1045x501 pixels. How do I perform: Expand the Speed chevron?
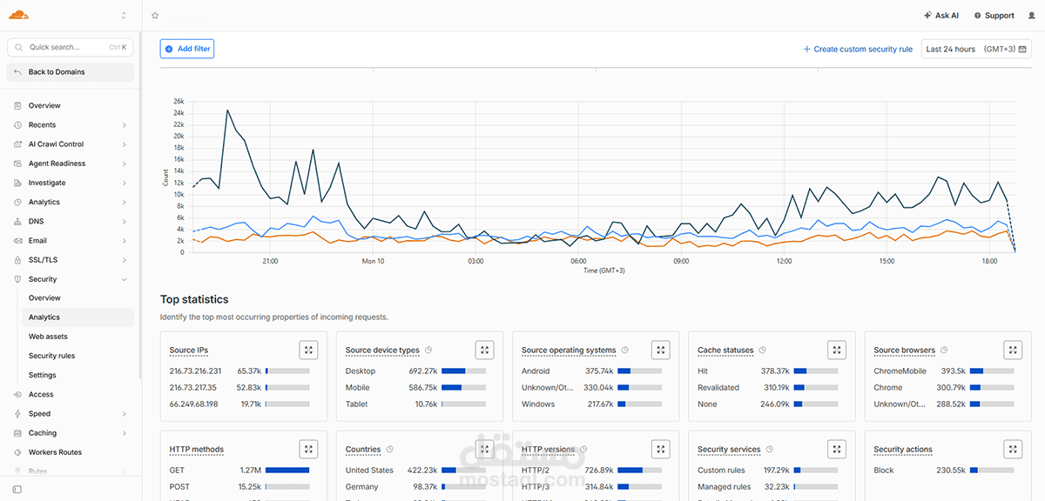125,414
